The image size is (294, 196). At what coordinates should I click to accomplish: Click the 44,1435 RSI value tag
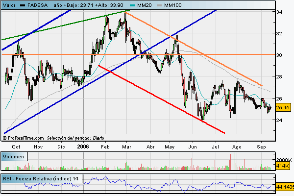(285, 187)
